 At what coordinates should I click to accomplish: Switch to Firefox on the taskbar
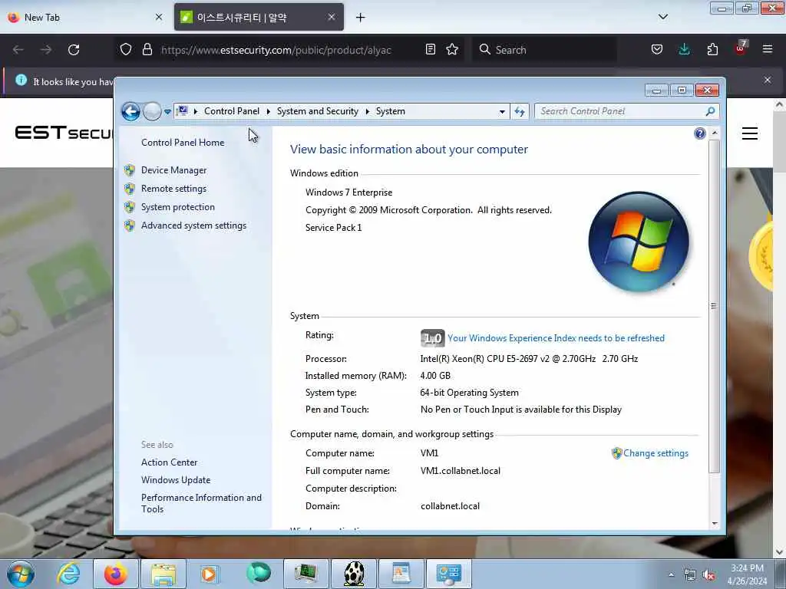[x=115, y=574]
